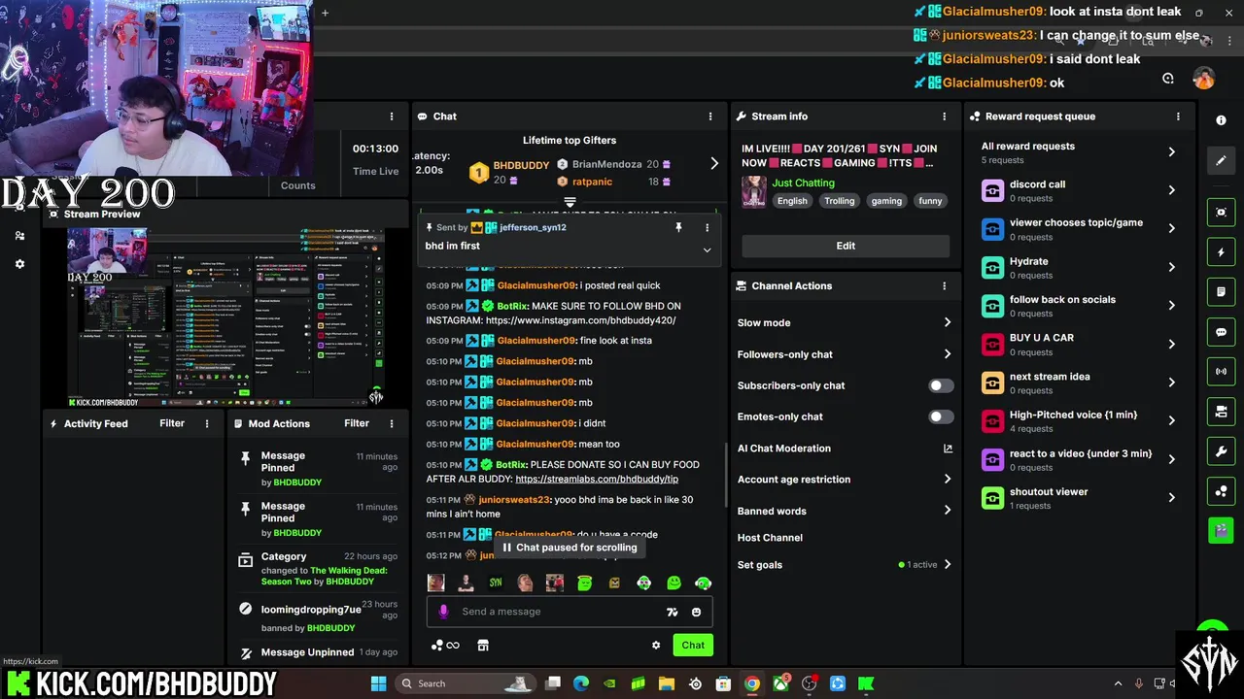Open Mod Actions panel three-dot menu
Screen dimensions: 1244x699
pos(392,423)
